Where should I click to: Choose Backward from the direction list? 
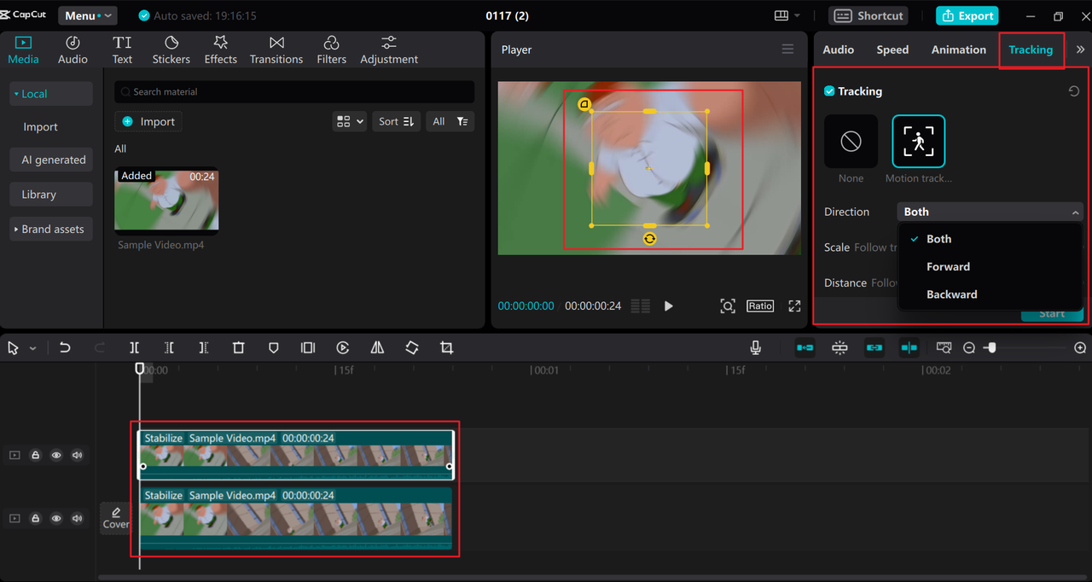tap(990, 294)
